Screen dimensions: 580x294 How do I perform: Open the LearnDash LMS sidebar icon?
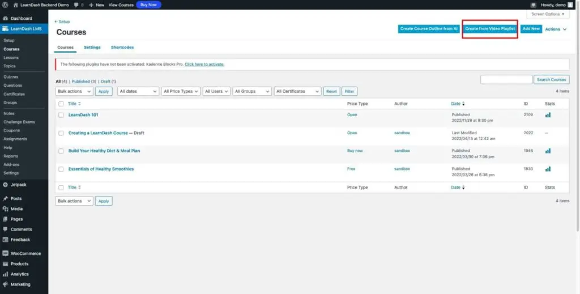6,29
